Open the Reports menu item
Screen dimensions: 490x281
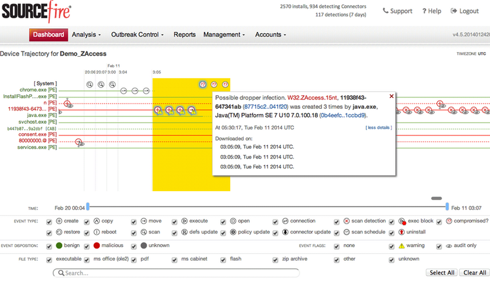184,34
